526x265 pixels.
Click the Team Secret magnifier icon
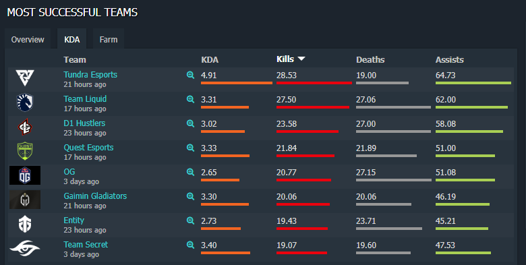pyautogui.click(x=191, y=245)
